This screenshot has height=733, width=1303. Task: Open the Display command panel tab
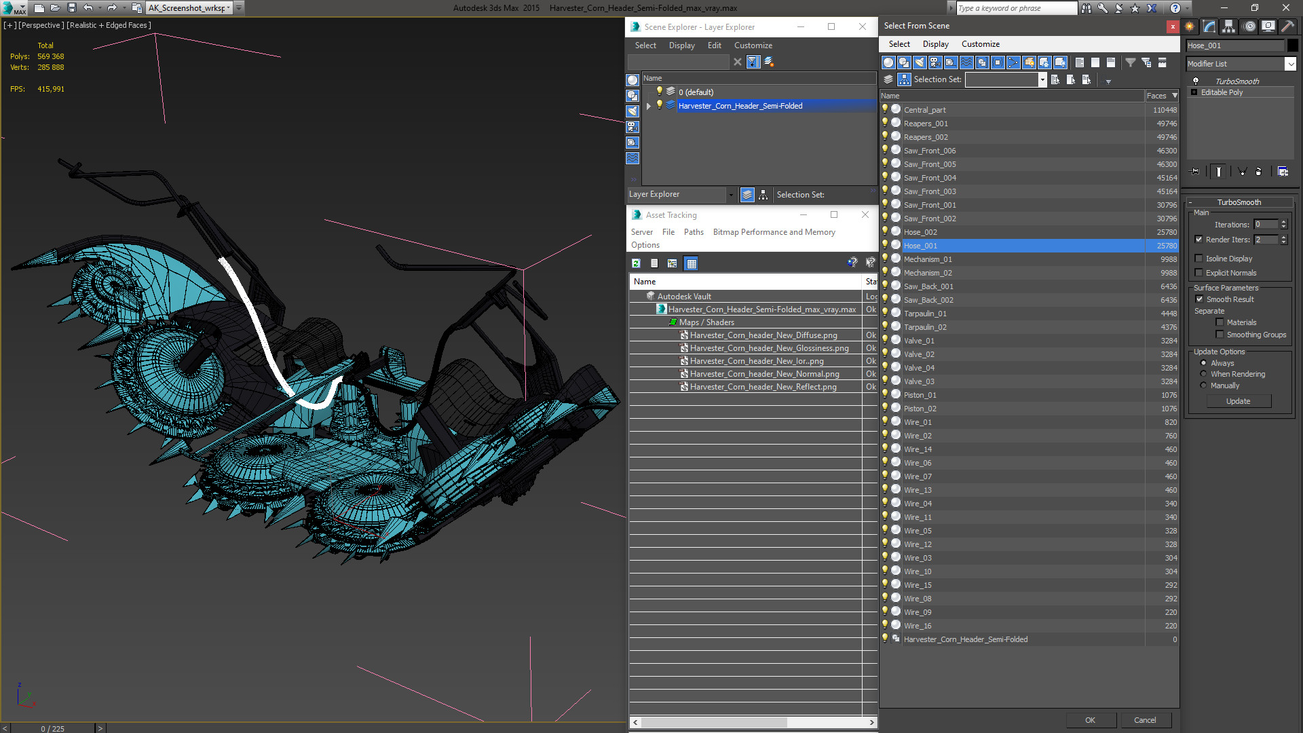1268,26
